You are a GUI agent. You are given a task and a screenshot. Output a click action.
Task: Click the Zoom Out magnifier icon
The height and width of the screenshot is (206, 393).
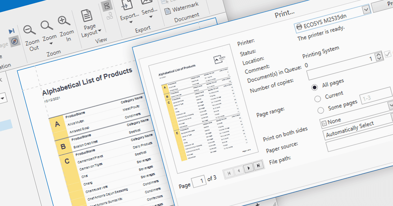(x=30, y=30)
